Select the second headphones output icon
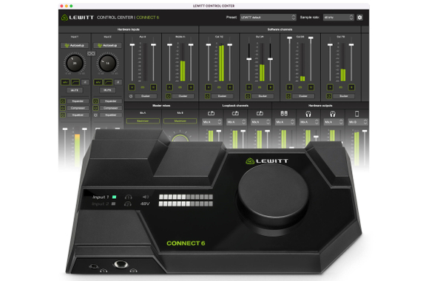The width and height of the screenshot is (426, 281). (333, 114)
